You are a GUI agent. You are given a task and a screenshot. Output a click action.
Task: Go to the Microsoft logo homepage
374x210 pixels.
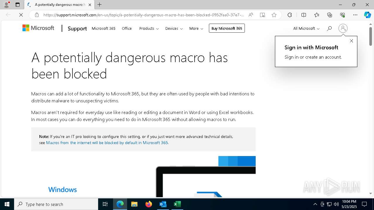(x=38, y=28)
